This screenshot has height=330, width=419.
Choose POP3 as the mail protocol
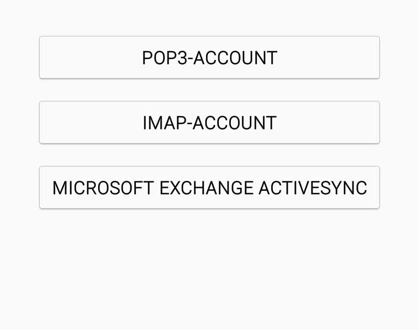click(209, 57)
